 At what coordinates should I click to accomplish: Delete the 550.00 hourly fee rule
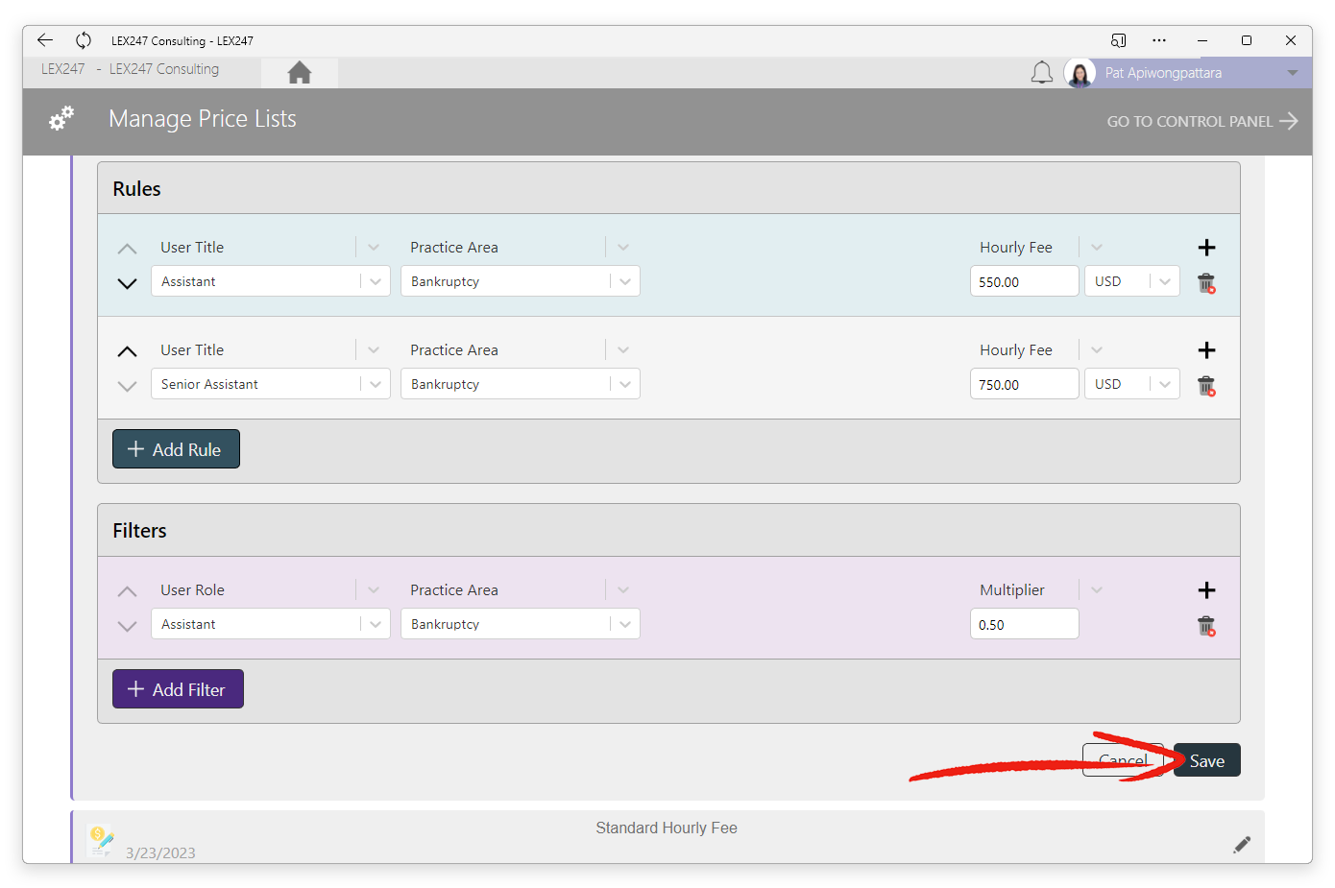click(1206, 283)
